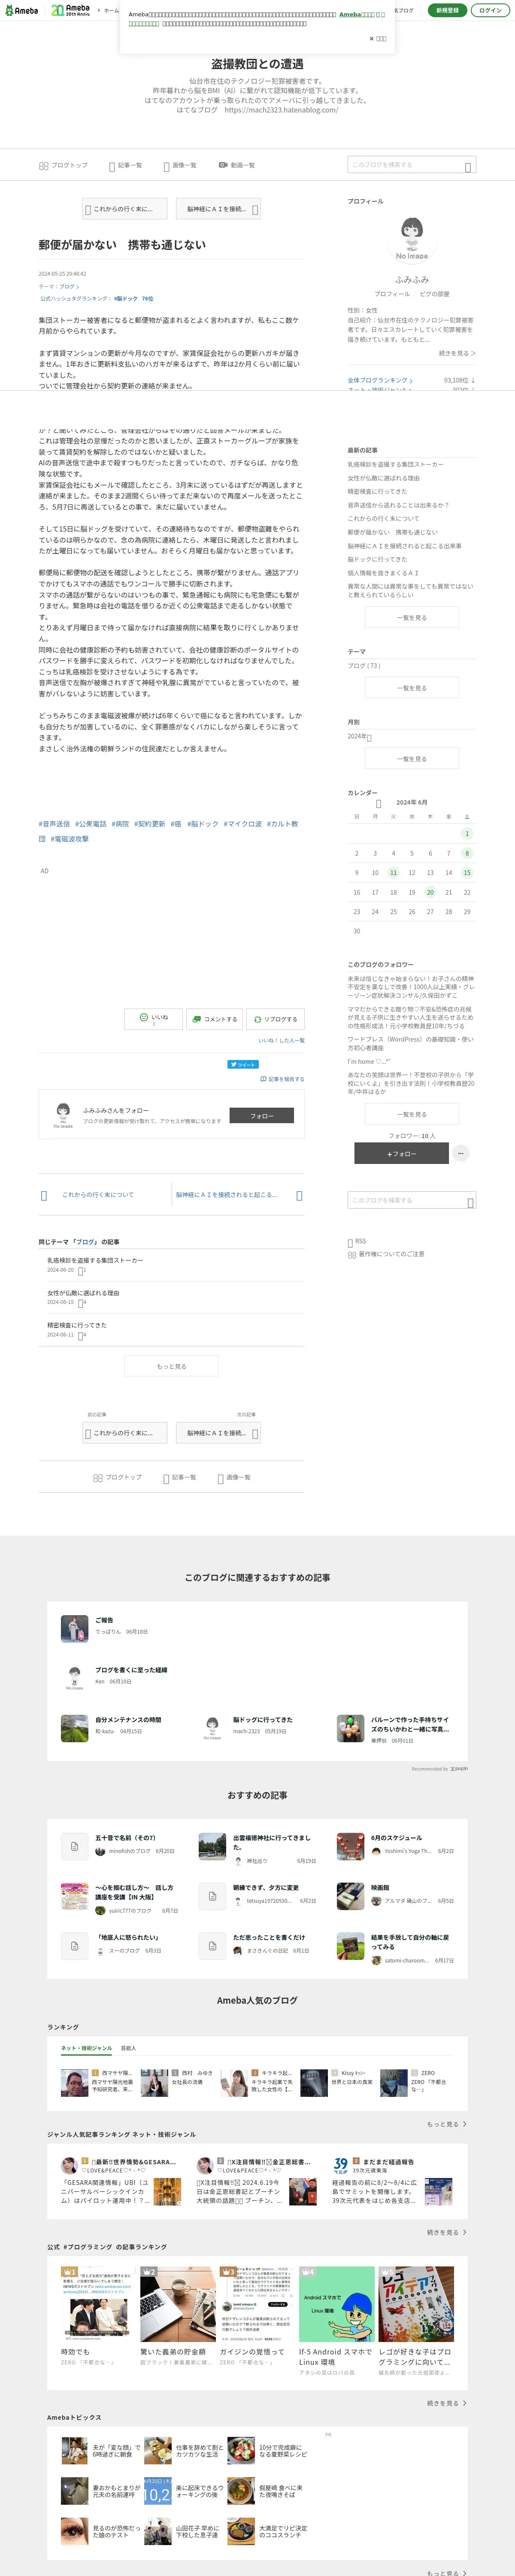
Task: Open recommended article 自分メンテナンスの時間
Action: coord(128,1720)
